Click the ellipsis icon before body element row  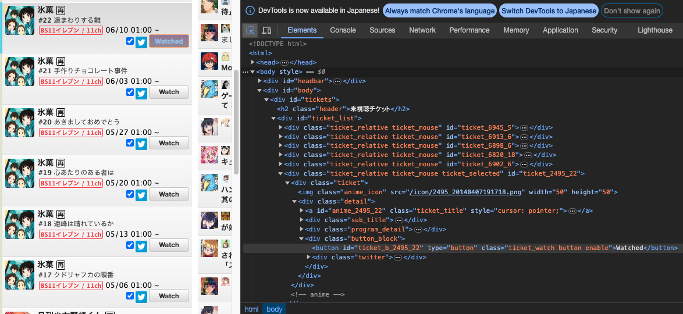click(x=246, y=72)
